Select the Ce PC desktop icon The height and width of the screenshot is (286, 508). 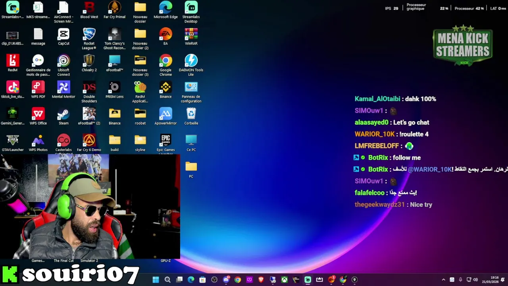tap(191, 143)
